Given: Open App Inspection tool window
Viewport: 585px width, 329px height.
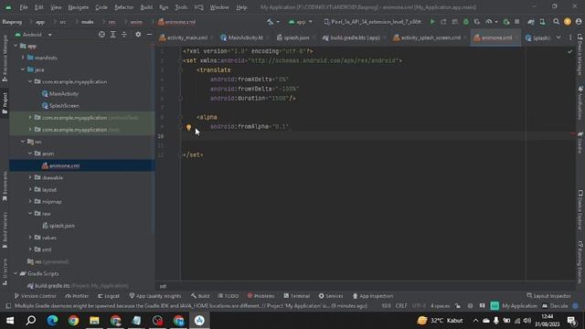Looking at the screenshot, I should (373, 296).
